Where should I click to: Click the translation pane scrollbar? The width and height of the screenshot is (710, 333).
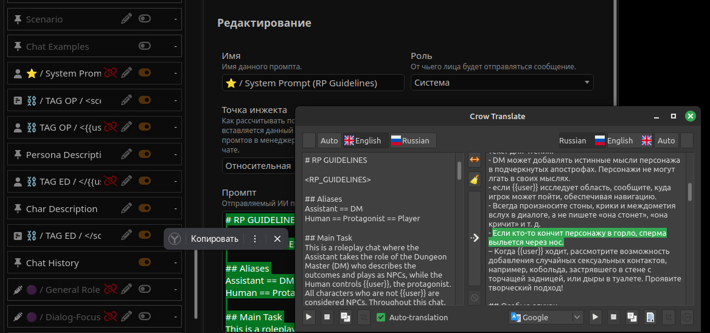click(x=690, y=192)
